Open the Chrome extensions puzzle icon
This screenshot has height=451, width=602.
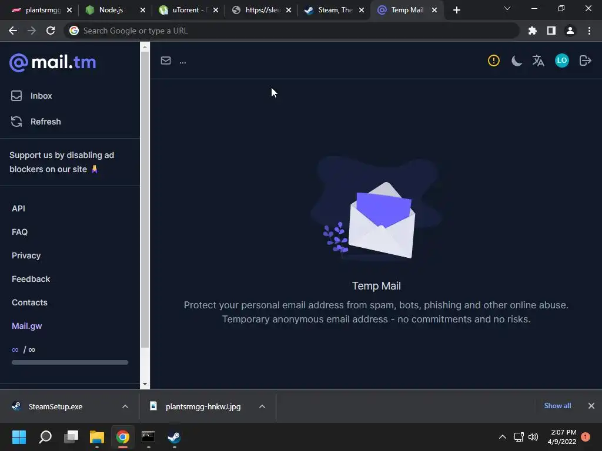[x=532, y=31]
